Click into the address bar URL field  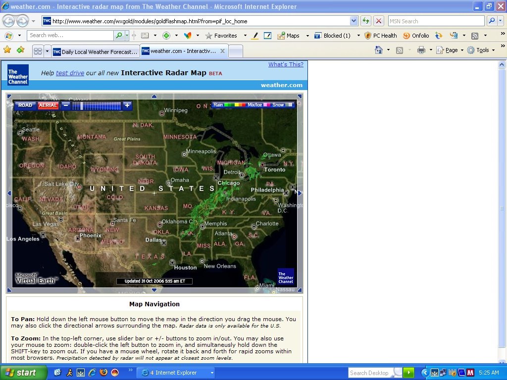coord(201,21)
